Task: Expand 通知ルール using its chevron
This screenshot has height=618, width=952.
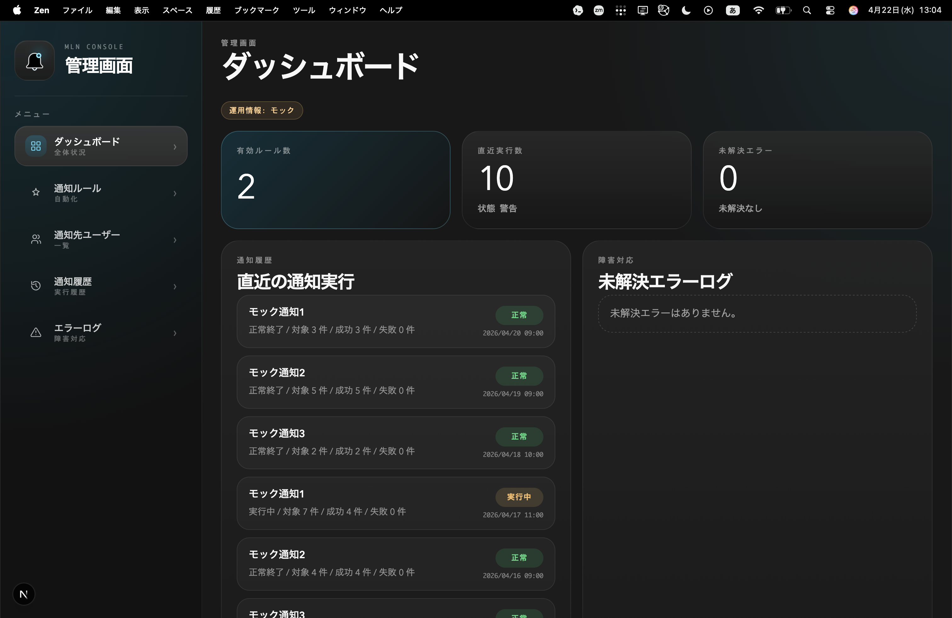Action: coord(175,193)
